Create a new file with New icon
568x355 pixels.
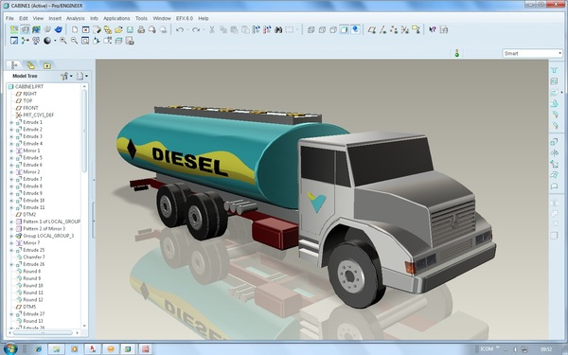pos(75,29)
